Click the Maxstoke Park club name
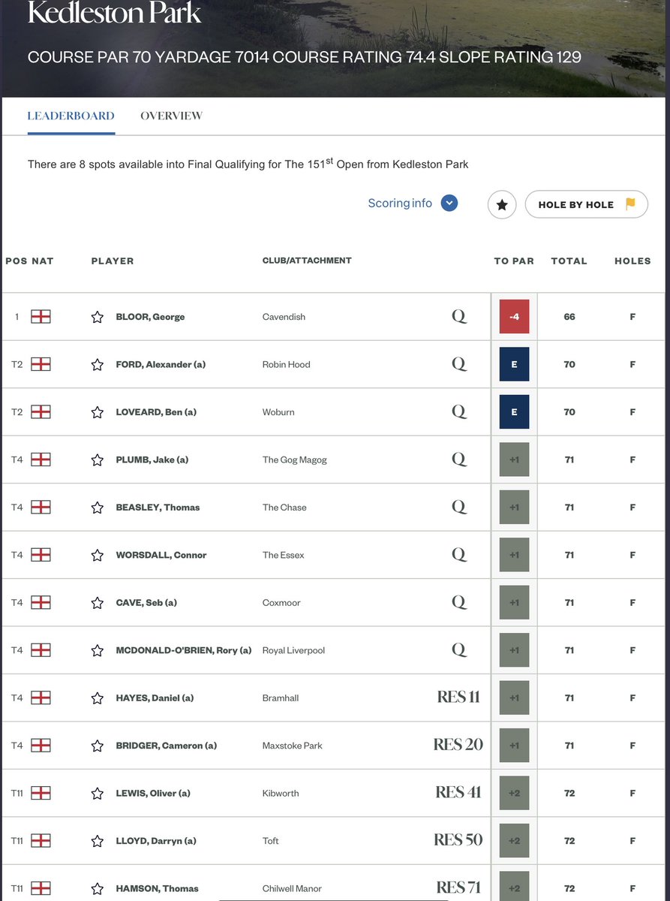The width and height of the screenshot is (670, 901). (x=292, y=746)
